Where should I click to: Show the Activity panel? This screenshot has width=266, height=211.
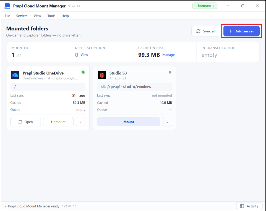(x=249, y=206)
